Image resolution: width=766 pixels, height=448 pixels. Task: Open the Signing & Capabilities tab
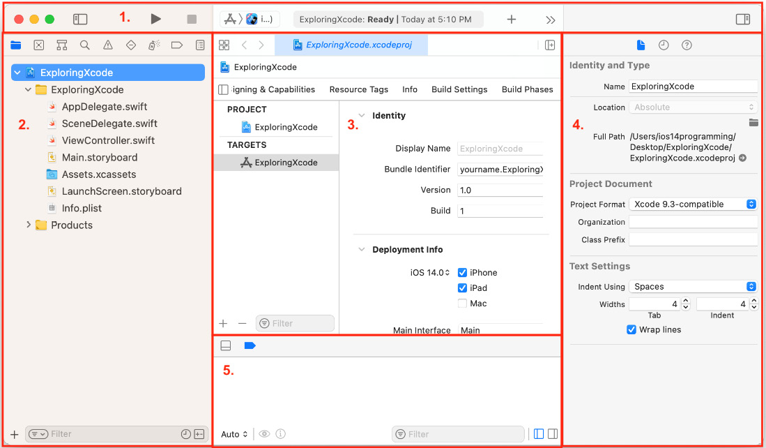pyautogui.click(x=273, y=89)
